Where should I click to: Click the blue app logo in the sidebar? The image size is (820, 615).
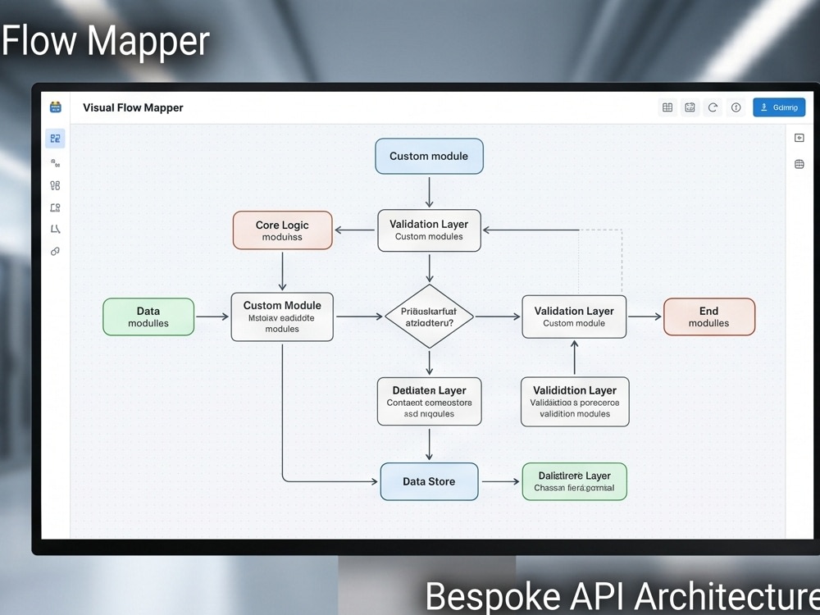pyautogui.click(x=56, y=107)
